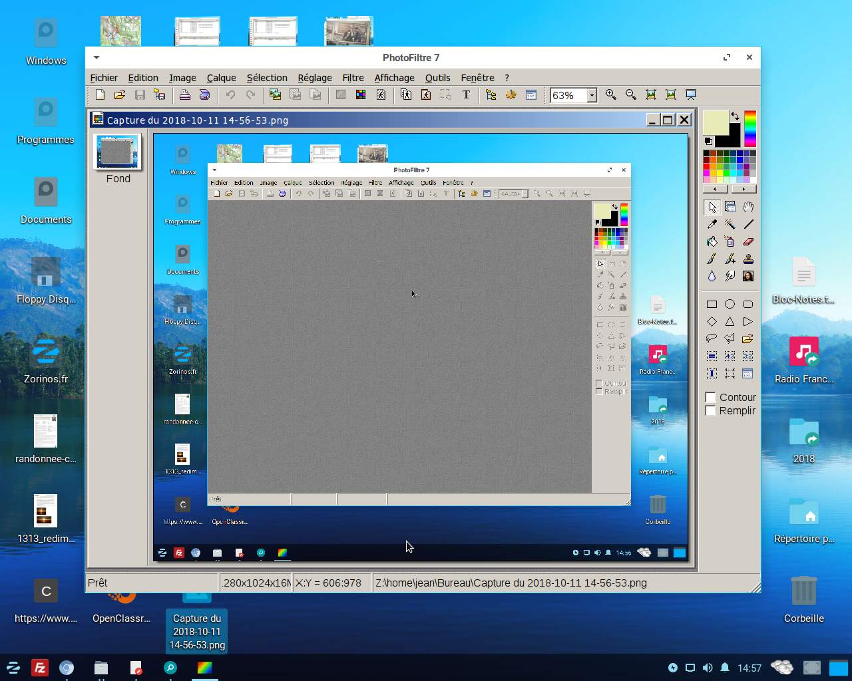This screenshot has height=681, width=852.
Task: Click the rainbow color spectrum strip
Action: tap(750, 128)
